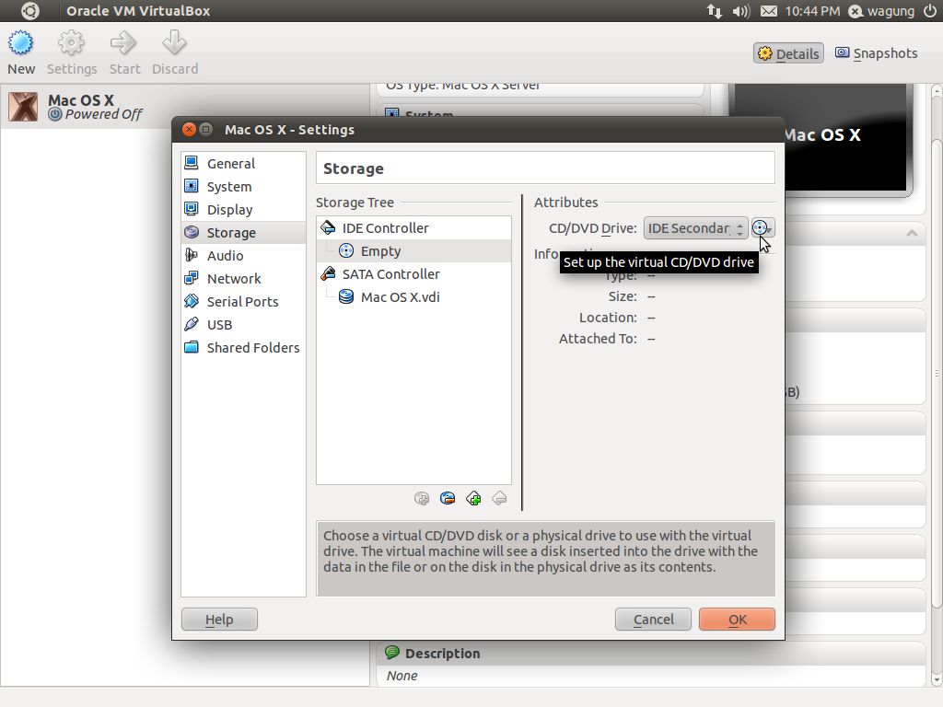Open the Set up virtual CD/DVD drive icon
This screenshot has width=943, height=707.
(762, 227)
